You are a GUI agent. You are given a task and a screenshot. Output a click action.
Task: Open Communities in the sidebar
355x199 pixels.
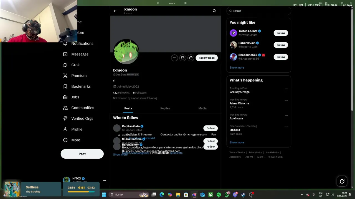click(x=79, y=108)
